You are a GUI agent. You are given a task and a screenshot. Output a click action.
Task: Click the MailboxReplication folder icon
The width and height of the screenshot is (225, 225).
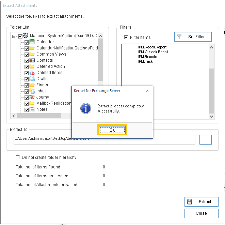tap(32, 103)
